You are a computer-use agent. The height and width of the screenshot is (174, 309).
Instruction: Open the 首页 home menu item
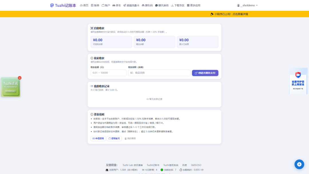click(x=84, y=5)
